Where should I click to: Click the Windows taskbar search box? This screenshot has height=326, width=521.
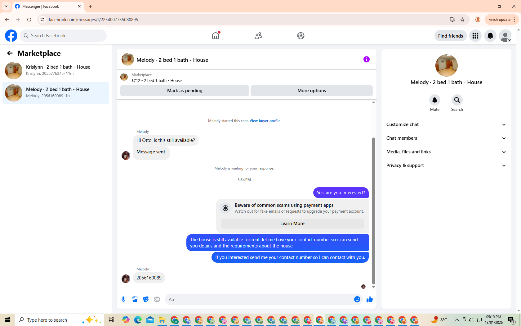pyautogui.click(x=60, y=320)
